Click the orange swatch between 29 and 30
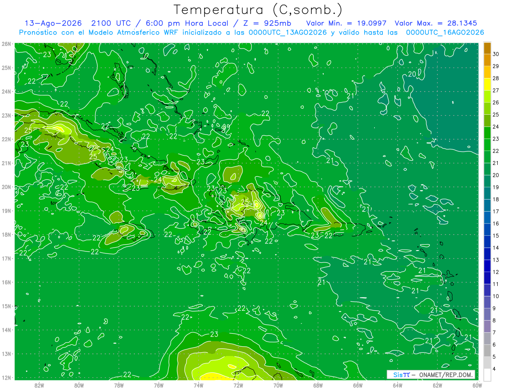This screenshot has height=391, width=507. (x=487, y=60)
